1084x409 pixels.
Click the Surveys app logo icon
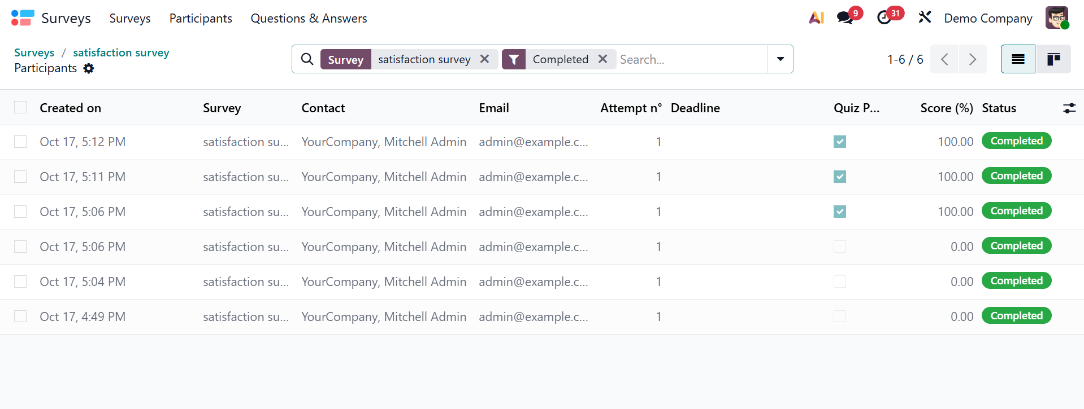coord(23,18)
